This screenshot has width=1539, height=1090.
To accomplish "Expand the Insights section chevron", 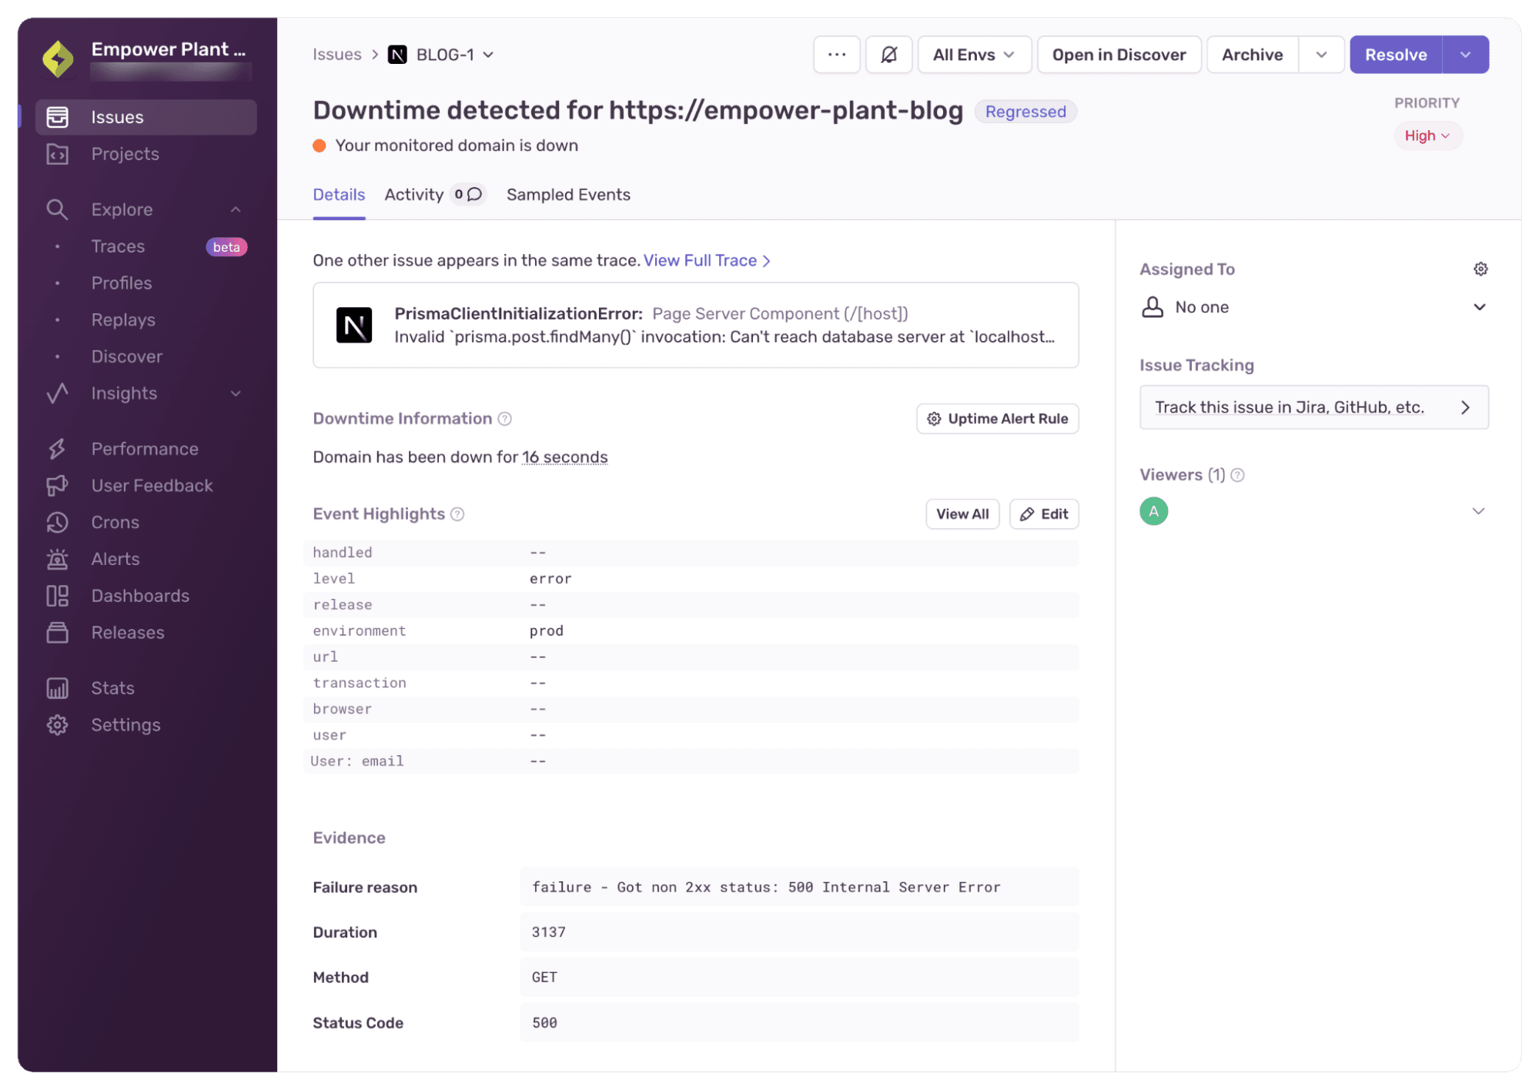I will 236,393.
